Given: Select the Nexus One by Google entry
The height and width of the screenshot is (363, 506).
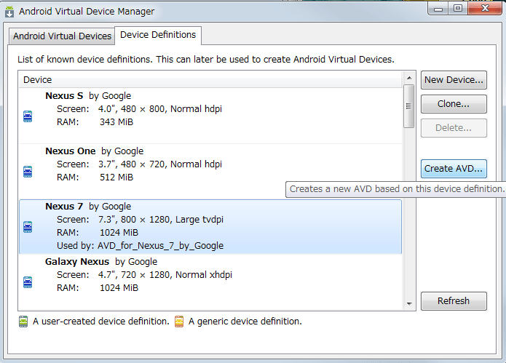Looking at the screenshot, I should (x=210, y=171).
